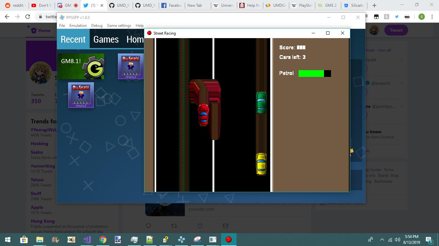Open the Chrome profile avatar S
Image resolution: width=439 pixels, height=246 pixels.
(x=422, y=17)
